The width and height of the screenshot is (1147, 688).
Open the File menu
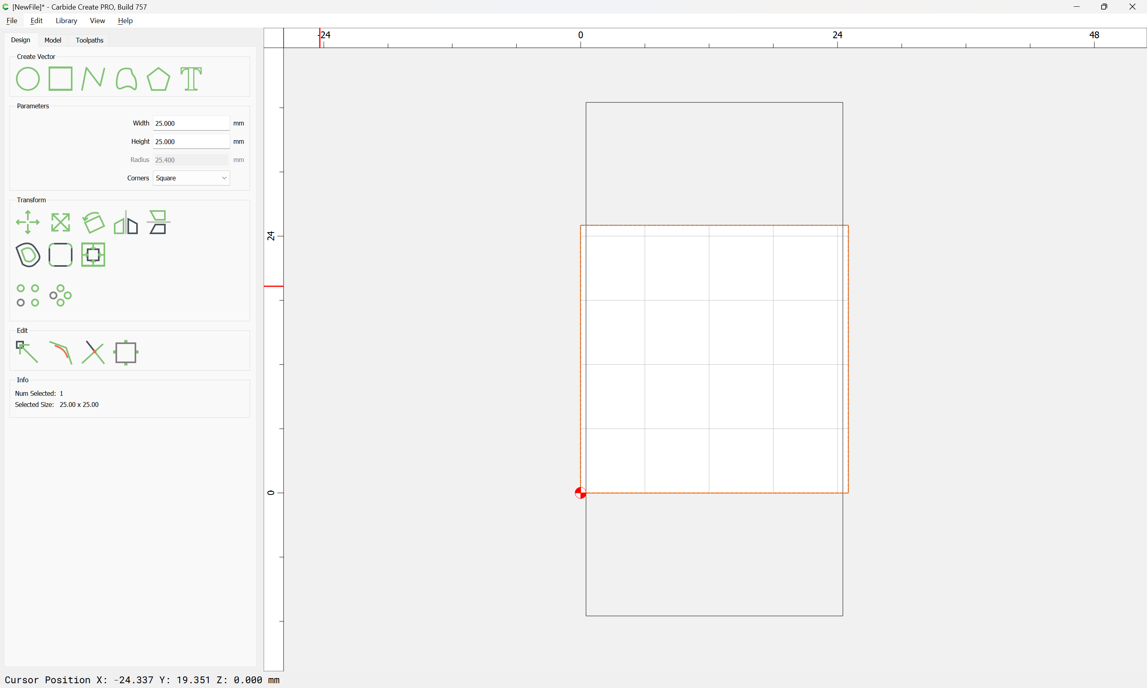coord(12,21)
